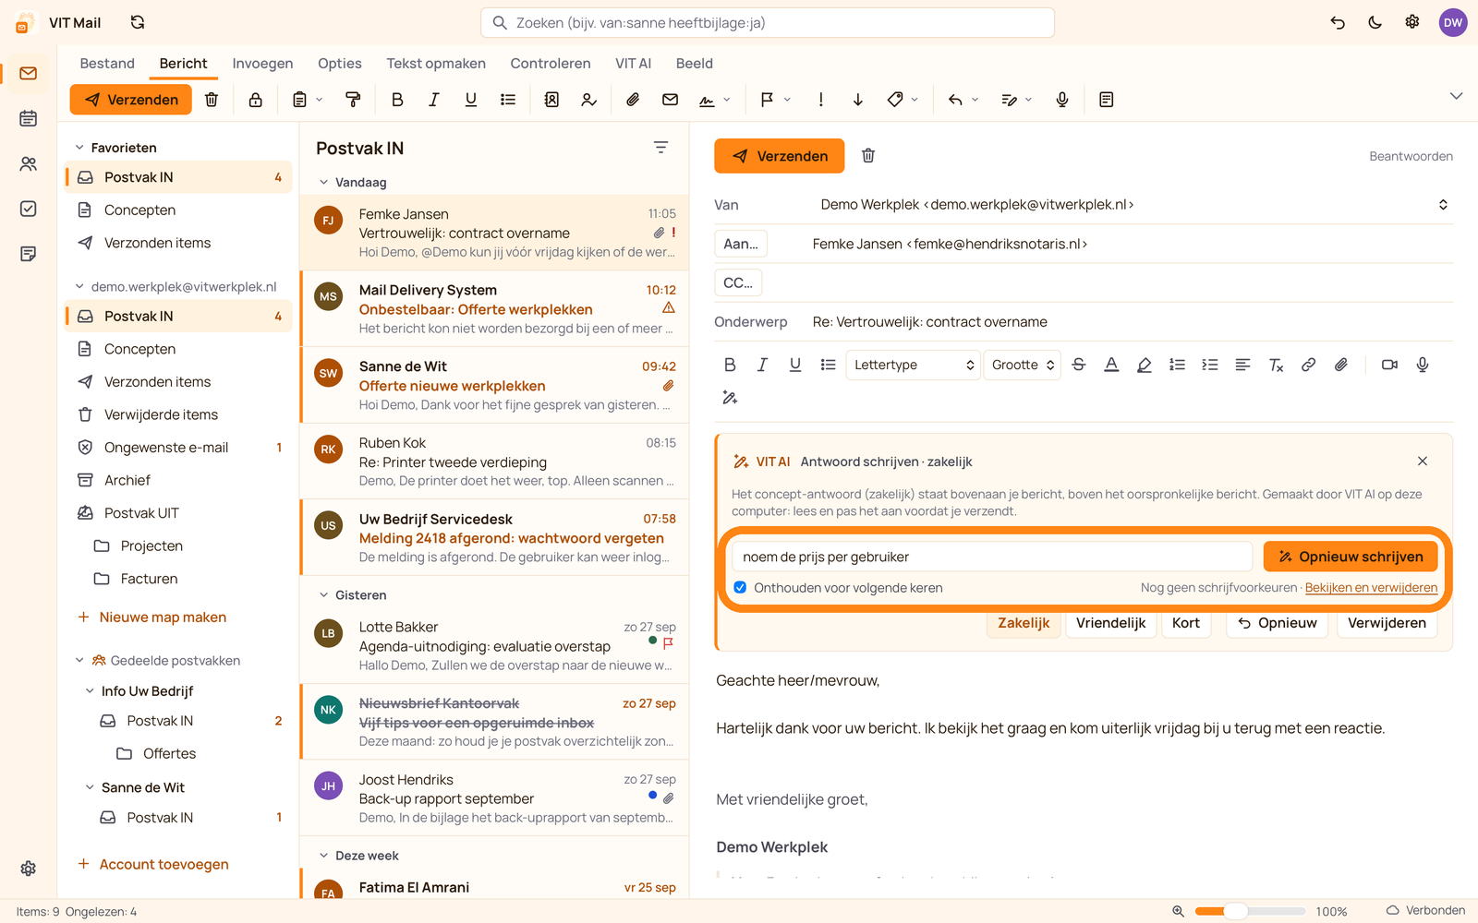Toggle bold in compose toolbar
This screenshot has height=923, width=1478.
coord(730,365)
